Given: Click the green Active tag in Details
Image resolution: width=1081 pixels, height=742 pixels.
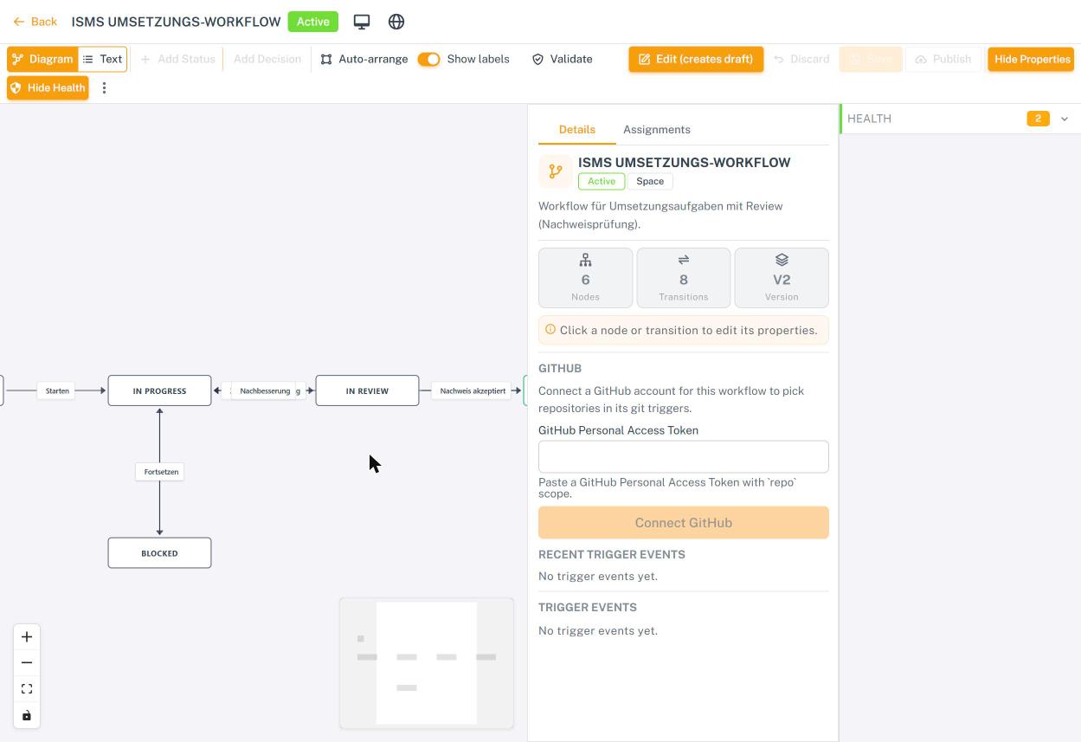Looking at the screenshot, I should [602, 181].
